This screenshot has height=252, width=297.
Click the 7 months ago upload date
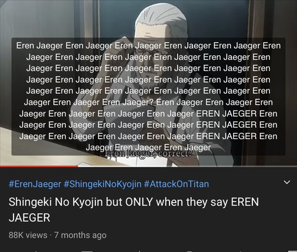tap(80, 235)
